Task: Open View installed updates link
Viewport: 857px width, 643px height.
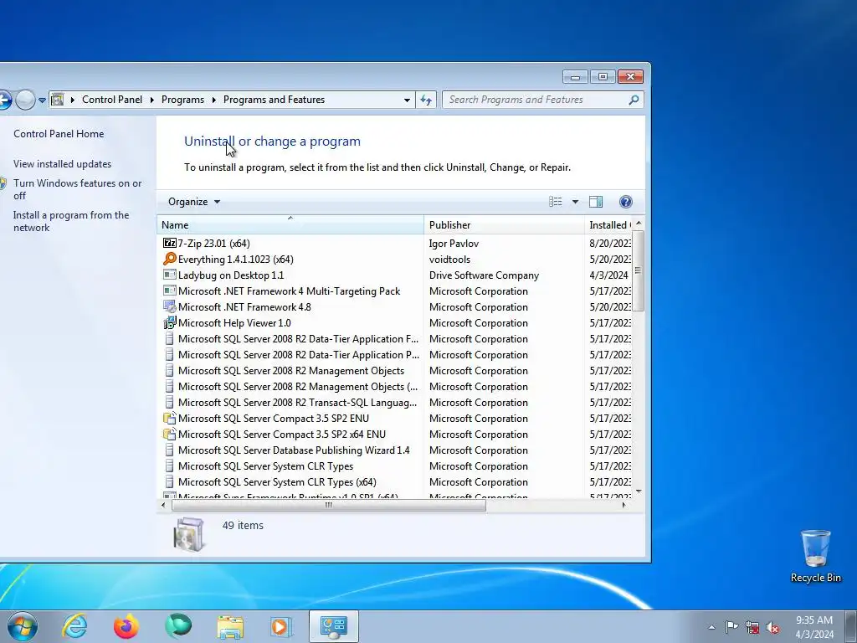Action: pyautogui.click(x=62, y=164)
